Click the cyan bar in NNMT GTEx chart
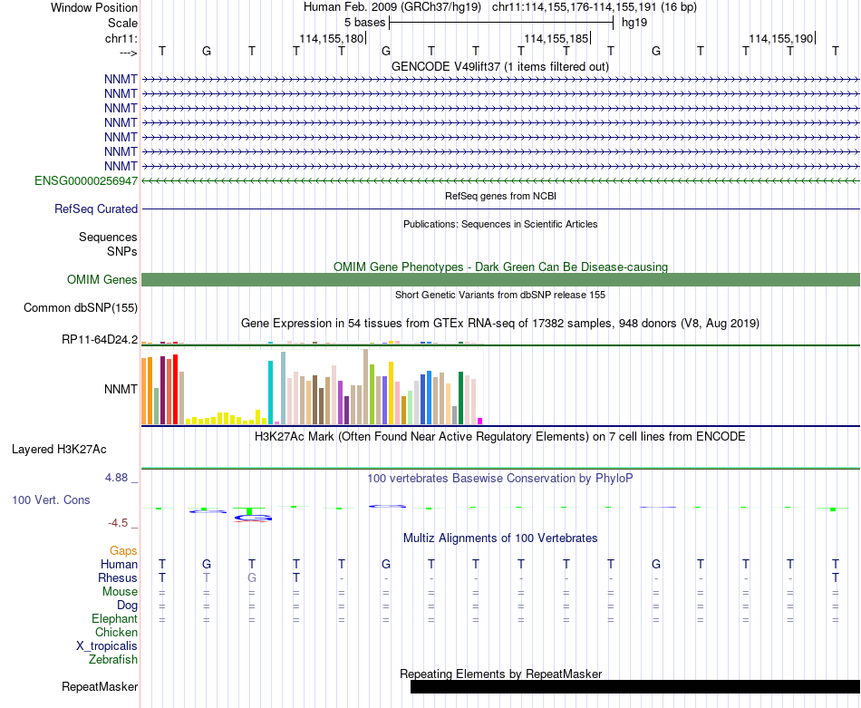 271,393
